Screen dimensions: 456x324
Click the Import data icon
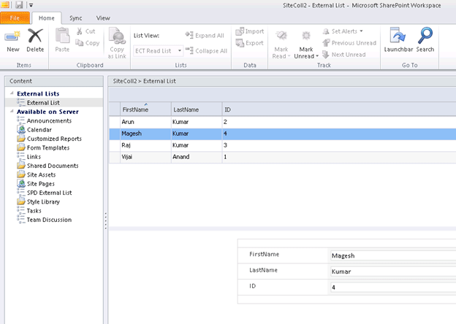[240, 31]
